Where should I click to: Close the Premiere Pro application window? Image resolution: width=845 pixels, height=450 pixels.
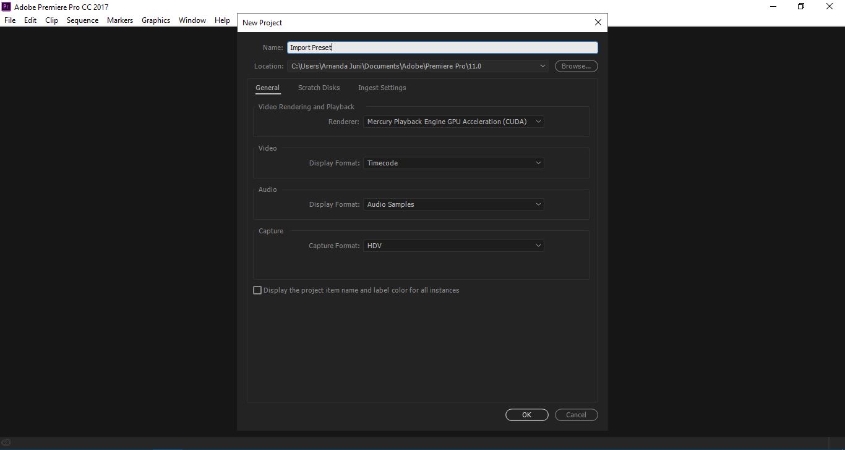click(830, 7)
